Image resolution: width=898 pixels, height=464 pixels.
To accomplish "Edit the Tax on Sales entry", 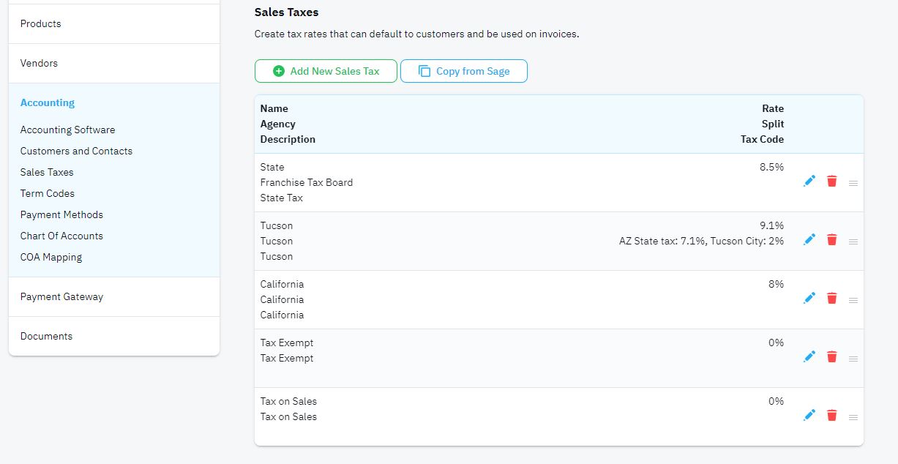I will [x=809, y=415].
